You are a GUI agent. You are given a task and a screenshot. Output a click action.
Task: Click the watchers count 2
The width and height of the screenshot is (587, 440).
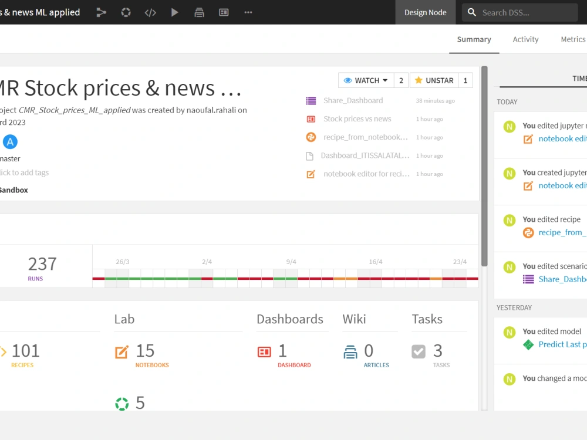[401, 80]
